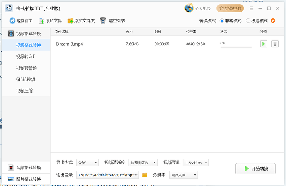This screenshot has width=286, height=186.
Task: Click the 输出目录 path input field
Action: tap(108, 175)
